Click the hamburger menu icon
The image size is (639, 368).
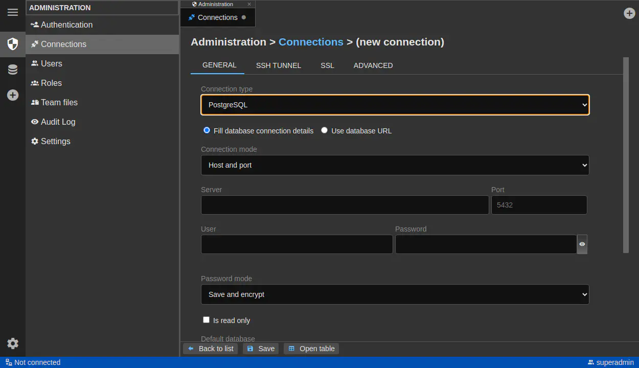click(13, 12)
